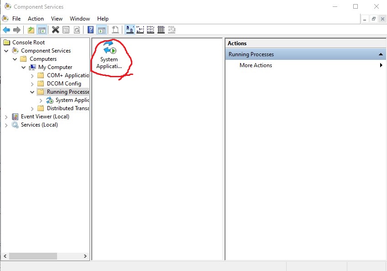
Task: Click the Delete X toolbar icon
Action: click(56, 30)
